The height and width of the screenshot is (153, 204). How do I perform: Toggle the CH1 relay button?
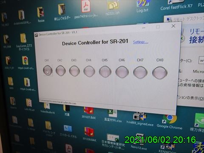click(x=48, y=71)
